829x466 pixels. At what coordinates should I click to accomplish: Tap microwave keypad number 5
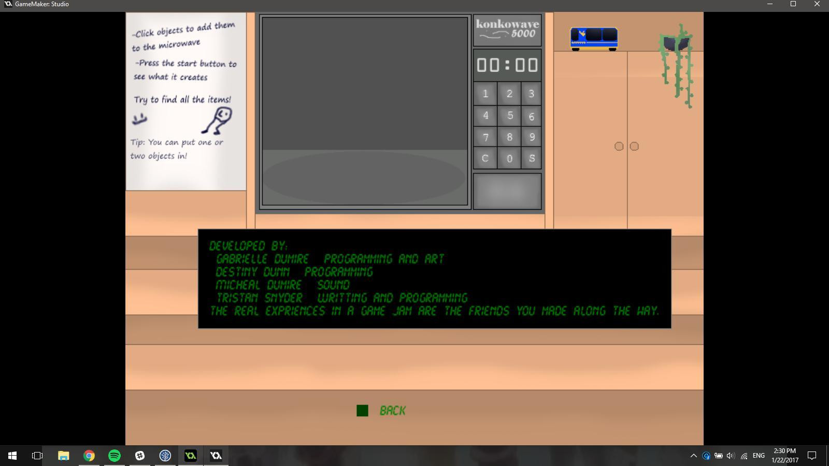coord(509,115)
